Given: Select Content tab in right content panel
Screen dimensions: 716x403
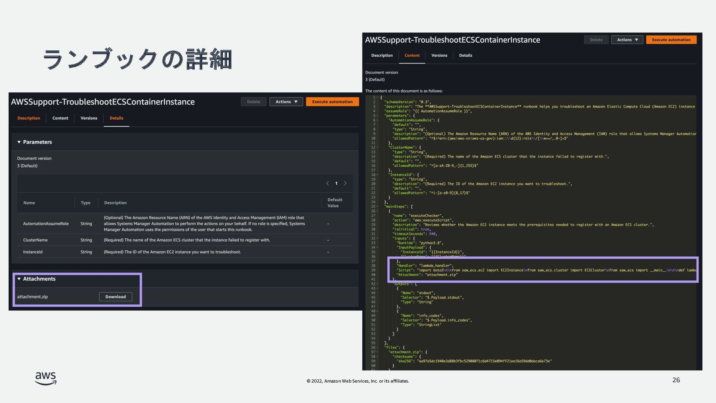Looking at the screenshot, I should [412, 55].
